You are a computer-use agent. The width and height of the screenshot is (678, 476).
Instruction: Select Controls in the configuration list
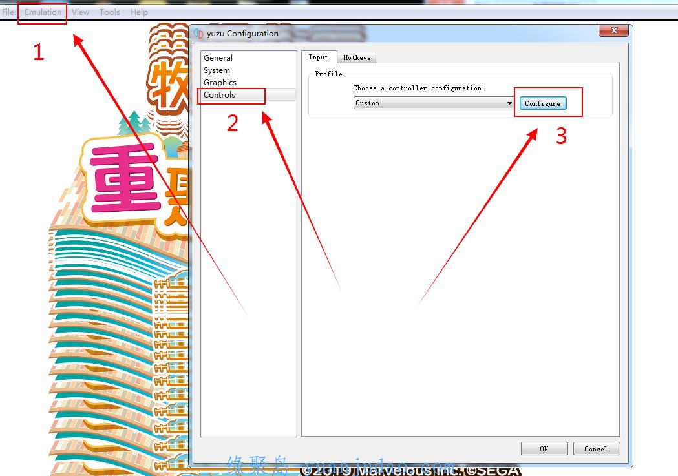point(249,94)
